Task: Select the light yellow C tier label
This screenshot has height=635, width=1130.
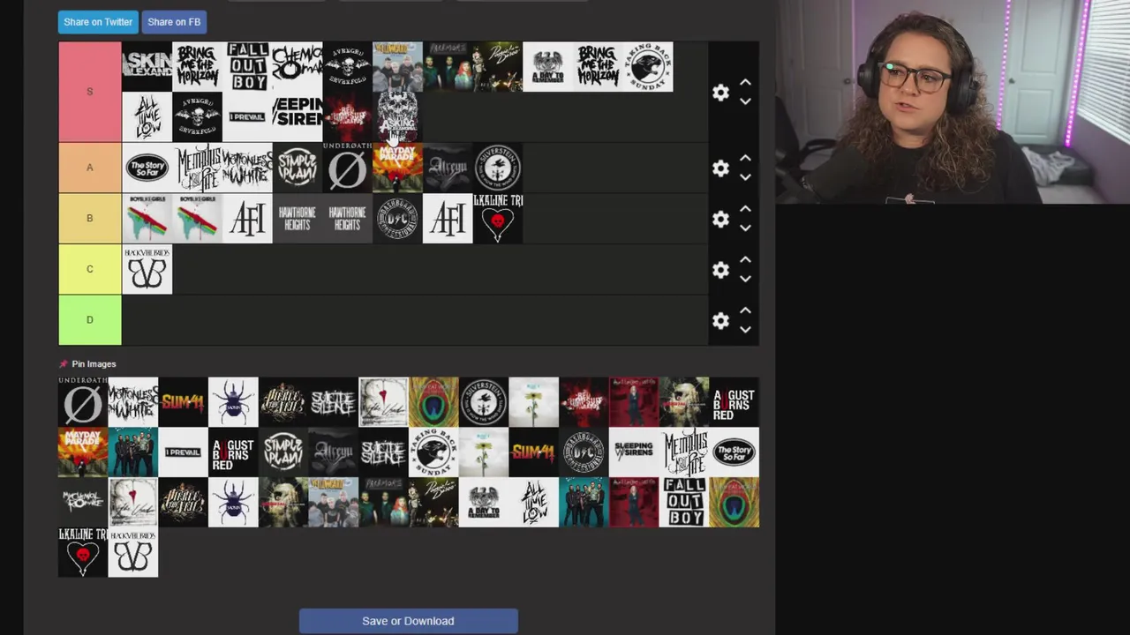Action: (89, 269)
